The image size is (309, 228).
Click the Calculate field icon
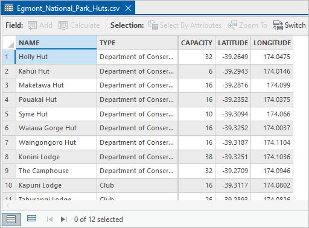(x=63, y=25)
